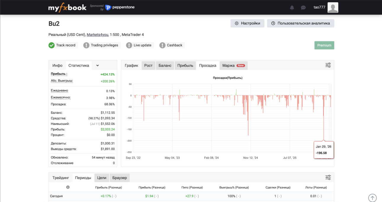Viewport: 382px width, 202px height.
Task: Click the myfxbook logo
Action: [67, 7]
